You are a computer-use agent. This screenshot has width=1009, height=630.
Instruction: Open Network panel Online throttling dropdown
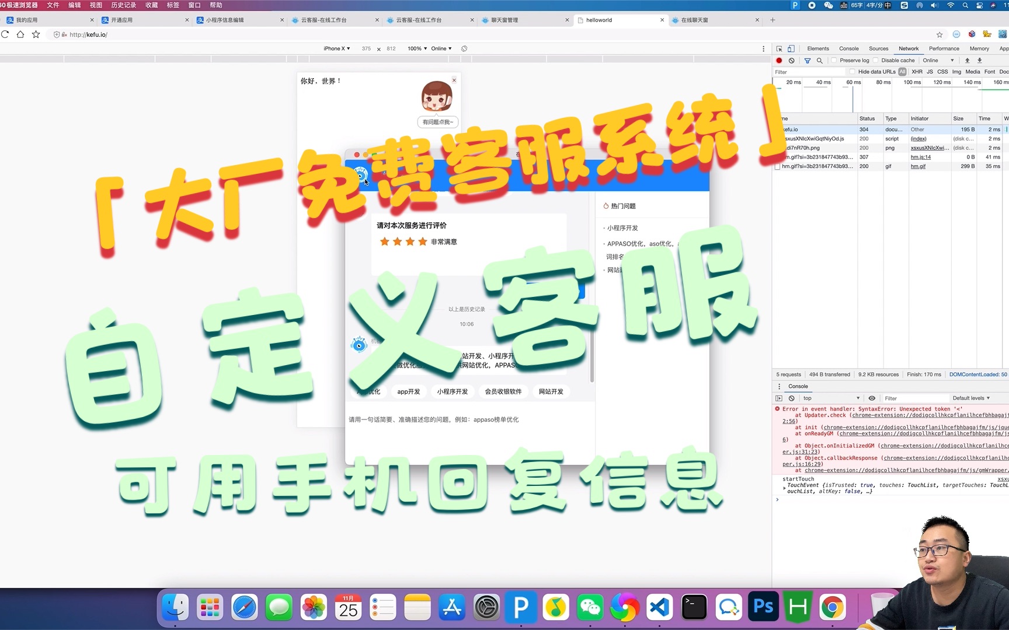point(938,61)
